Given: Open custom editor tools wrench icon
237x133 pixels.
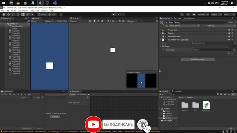Looking at the screenshot, I should click(32, 14).
